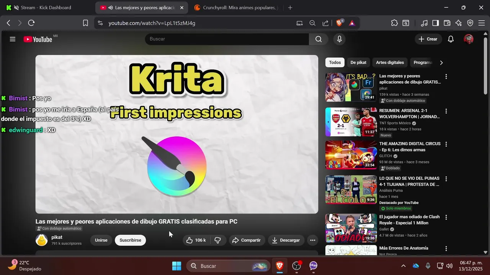Open weather widget showing 22°C

[25, 265]
